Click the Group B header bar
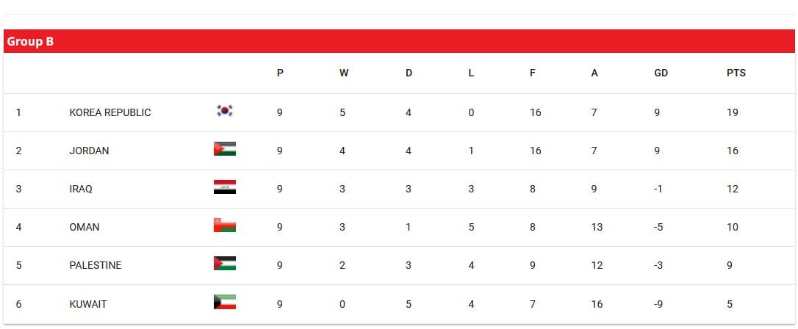This screenshot has height=329, width=798. (399, 41)
